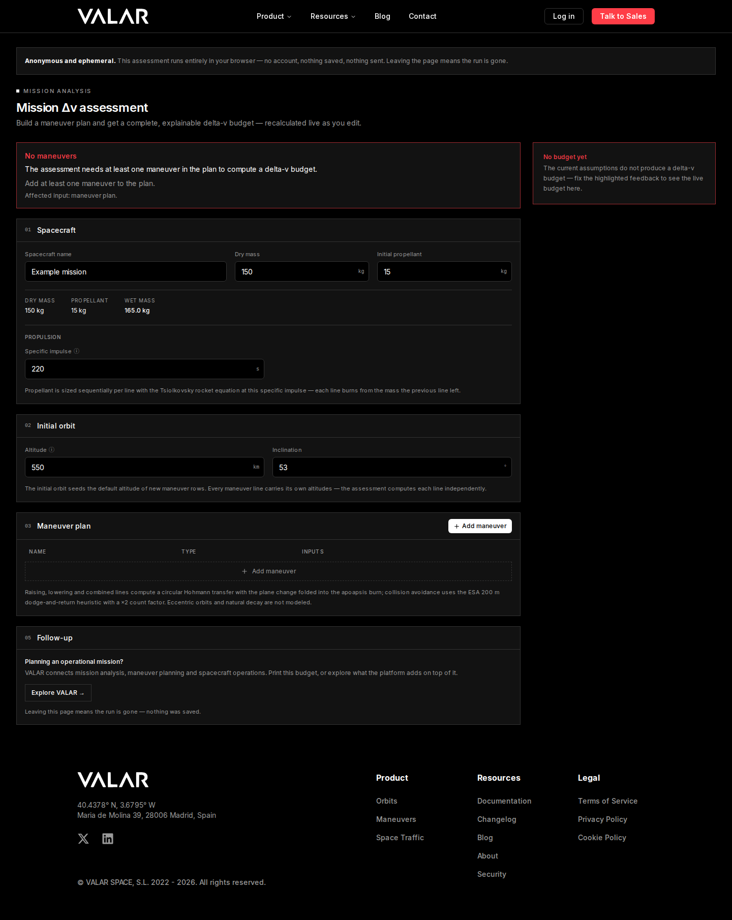Viewport: 732px width, 920px height.
Task: Open the Cookie Policy link
Action: pyautogui.click(x=602, y=838)
